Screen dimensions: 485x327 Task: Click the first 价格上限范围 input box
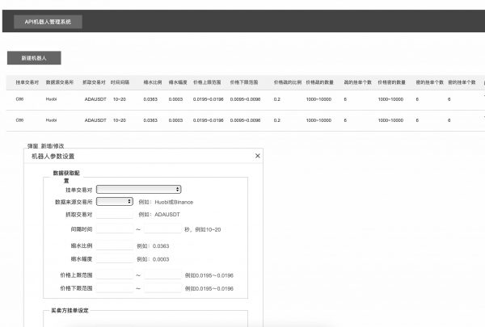(115, 275)
